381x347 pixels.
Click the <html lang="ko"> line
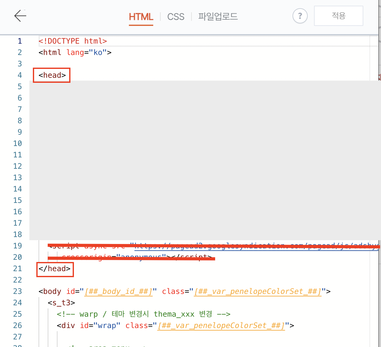tap(75, 52)
